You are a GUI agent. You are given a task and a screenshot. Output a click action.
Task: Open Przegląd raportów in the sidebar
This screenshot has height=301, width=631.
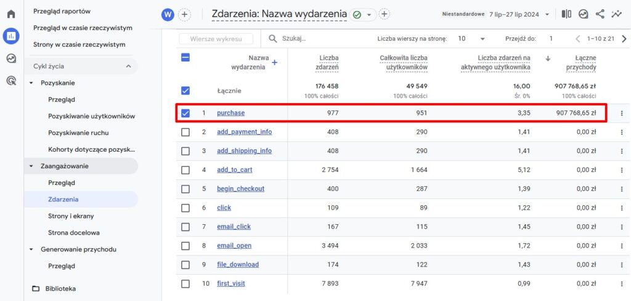(62, 11)
